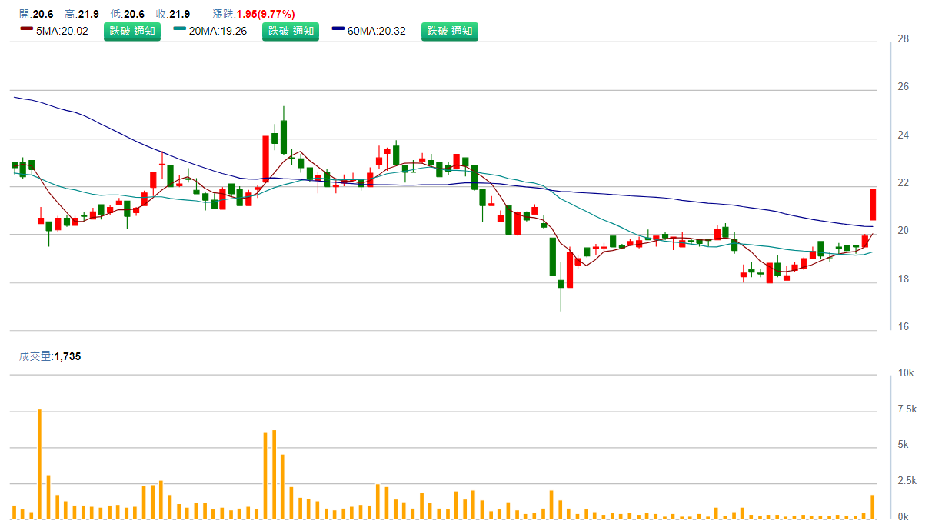Click the 跌破 通知 button next to 60MA
This screenshot has width=932, height=531.
450,31
